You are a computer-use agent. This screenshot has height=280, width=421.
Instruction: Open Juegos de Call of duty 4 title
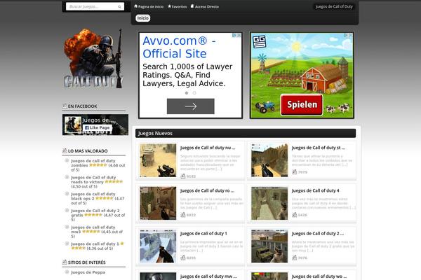pos(316,190)
